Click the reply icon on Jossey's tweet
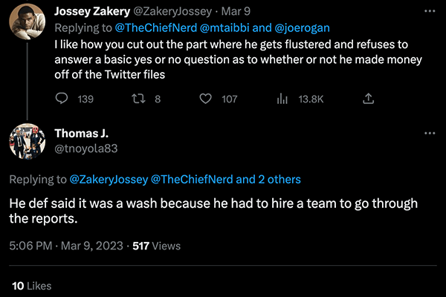The image size is (446, 297). click(62, 99)
